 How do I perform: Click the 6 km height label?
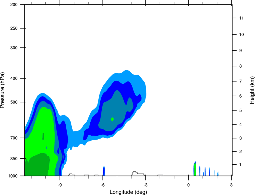[x=241, y=96]
